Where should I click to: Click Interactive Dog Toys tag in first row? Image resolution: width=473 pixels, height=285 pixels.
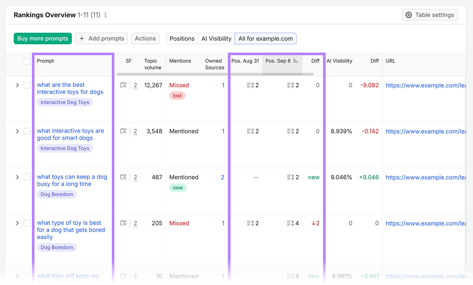(65, 102)
